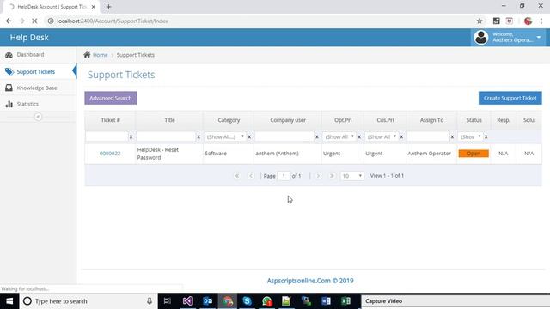Open a new browser tab

click(108, 7)
